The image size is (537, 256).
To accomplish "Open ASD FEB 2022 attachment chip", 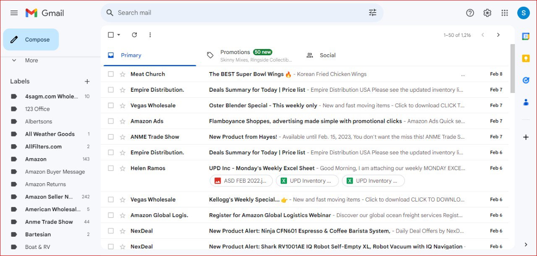I will [x=241, y=181].
